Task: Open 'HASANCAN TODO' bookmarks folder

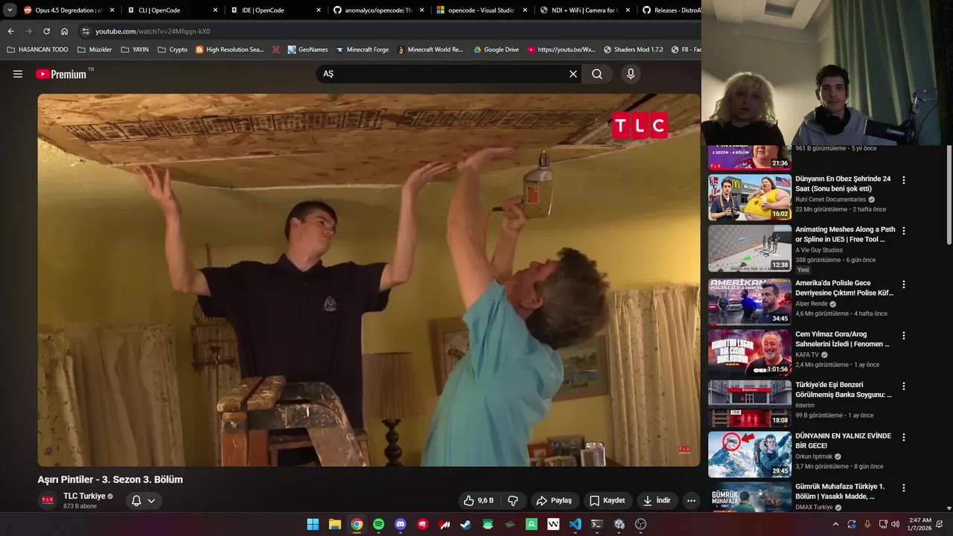Action: coord(37,50)
